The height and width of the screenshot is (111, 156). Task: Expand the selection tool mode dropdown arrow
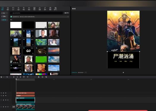pos(4,77)
